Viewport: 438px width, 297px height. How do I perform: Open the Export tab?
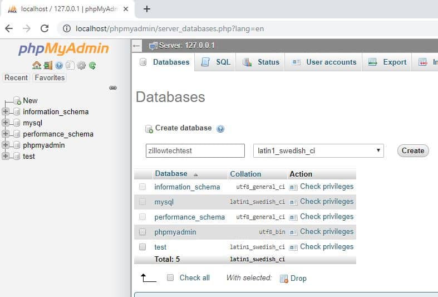coord(387,62)
